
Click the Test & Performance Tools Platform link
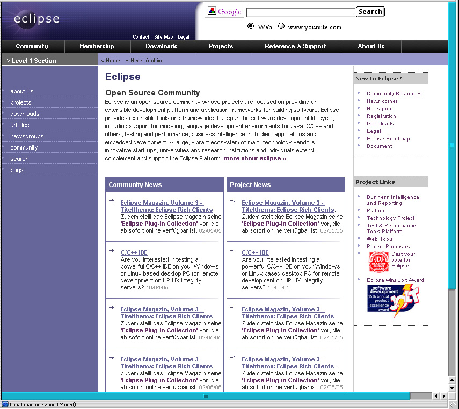pos(391,228)
